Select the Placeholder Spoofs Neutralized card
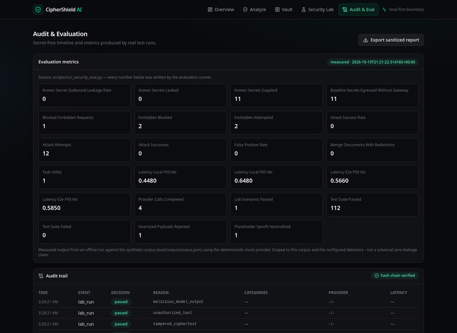This screenshot has height=333, width=457. 276,232
